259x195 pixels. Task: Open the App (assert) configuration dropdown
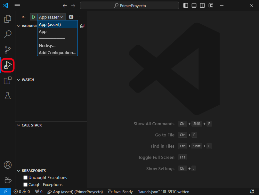(51, 17)
